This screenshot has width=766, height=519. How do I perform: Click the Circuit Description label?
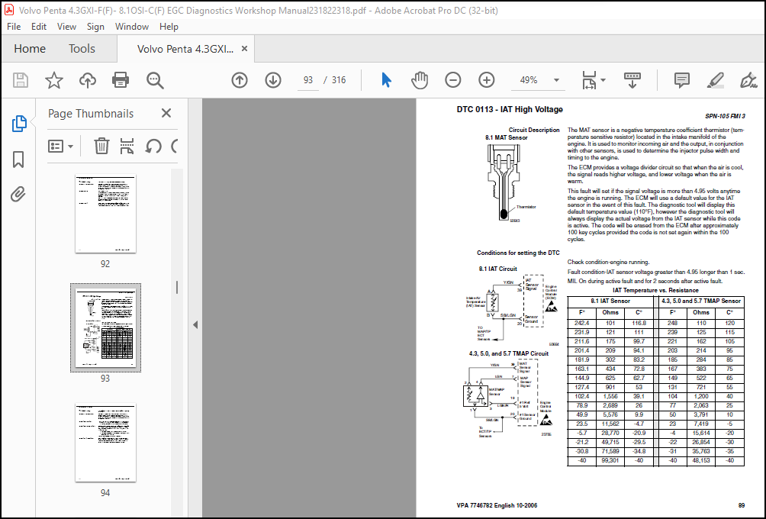534,130
